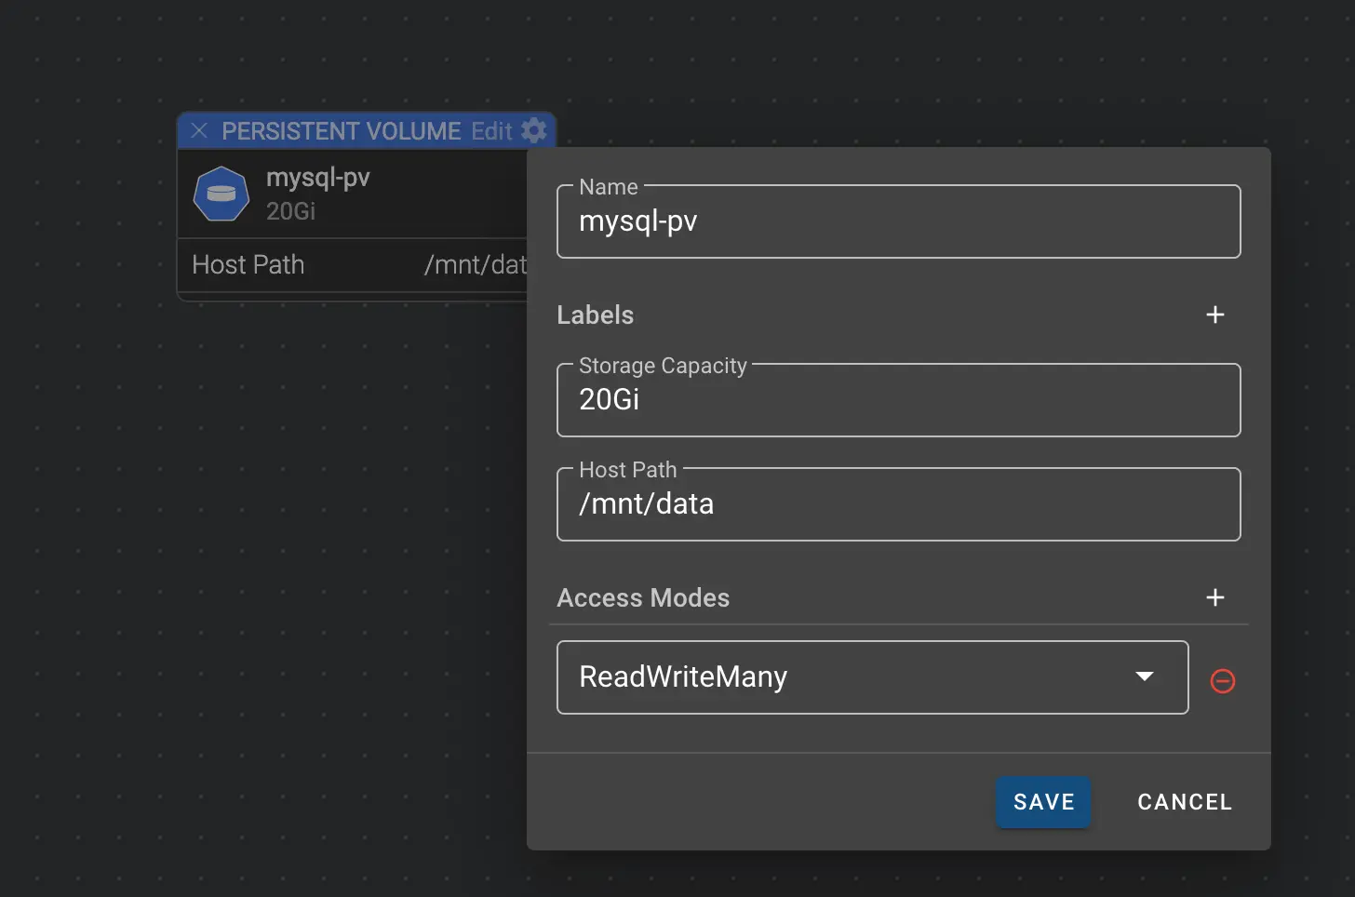The height and width of the screenshot is (897, 1355).
Task: Open settings gear on Persistent Volume header
Action: 534,130
